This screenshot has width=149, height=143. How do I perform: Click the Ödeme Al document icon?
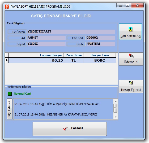click(131, 56)
